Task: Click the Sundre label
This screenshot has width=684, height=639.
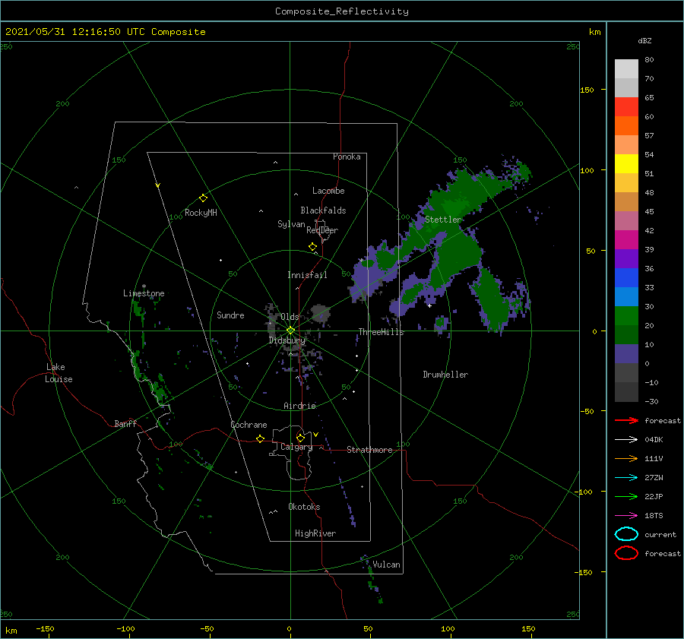Action: 230,315
